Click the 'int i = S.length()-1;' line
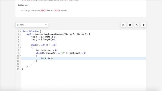The image size is (162, 91). (44, 37)
